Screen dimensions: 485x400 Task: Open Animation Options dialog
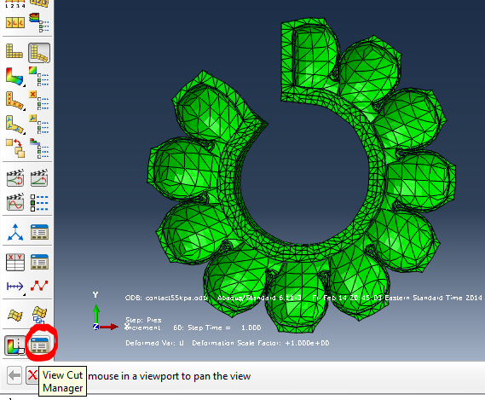(39, 203)
